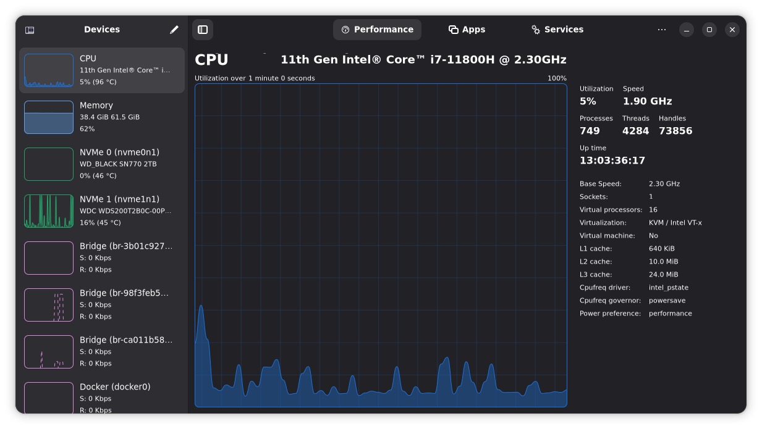Close the system monitor window
The image size is (762, 429).
(x=732, y=30)
